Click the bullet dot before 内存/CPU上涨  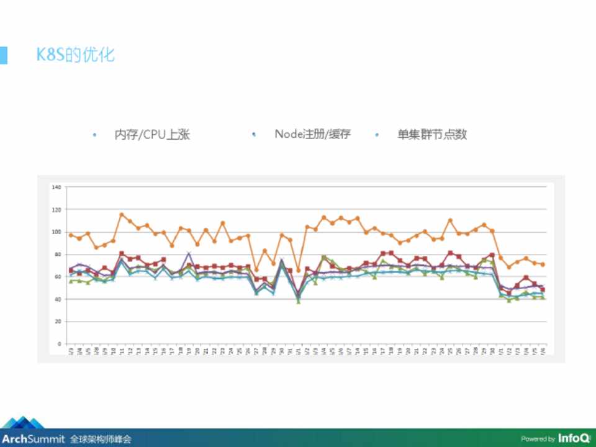(94, 135)
